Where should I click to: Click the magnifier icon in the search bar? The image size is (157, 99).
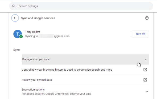tap(14, 6)
